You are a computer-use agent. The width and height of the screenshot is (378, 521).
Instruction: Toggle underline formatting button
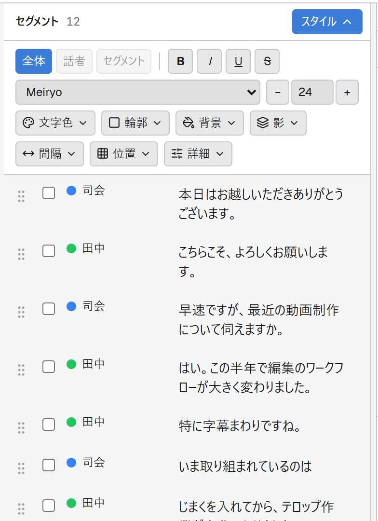[x=238, y=61]
